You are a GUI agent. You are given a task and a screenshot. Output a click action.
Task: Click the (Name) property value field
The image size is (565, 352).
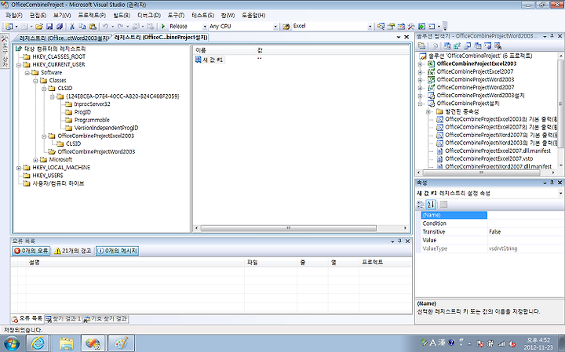[x=525, y=216]
